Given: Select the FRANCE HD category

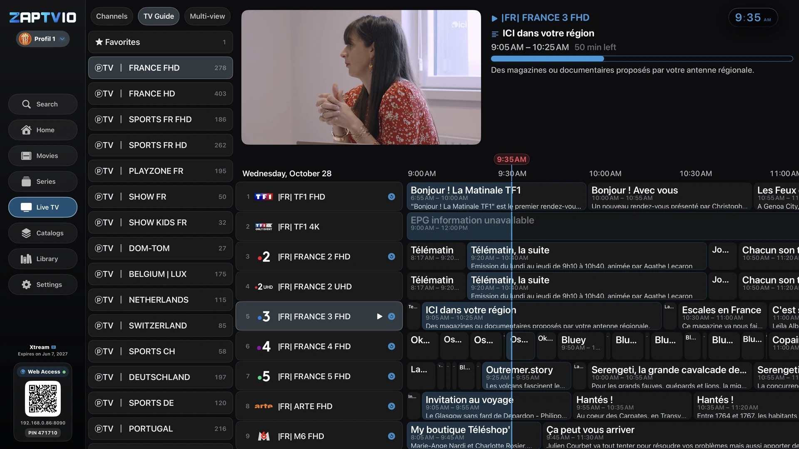Looking at the screenshot, I should [x=161, y=94].
